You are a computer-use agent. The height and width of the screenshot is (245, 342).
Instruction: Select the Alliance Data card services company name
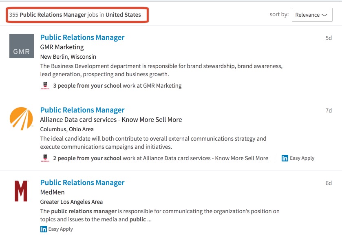[111, 120]
